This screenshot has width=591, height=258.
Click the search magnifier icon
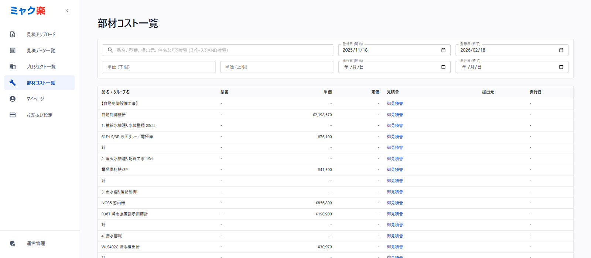pos(110,50)
